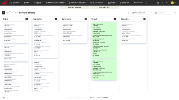Click the user avatar A
179x100 pixels.
172,3
